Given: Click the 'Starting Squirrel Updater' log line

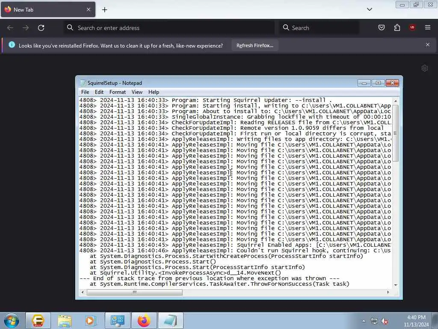Looking at the screenshot, I should coord(206,100).
